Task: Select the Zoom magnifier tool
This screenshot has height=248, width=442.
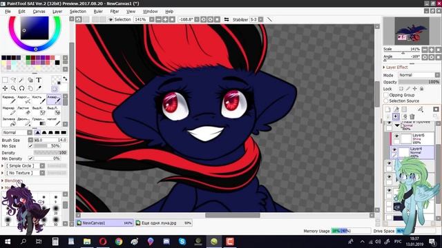Action: [x=13, y=88]
